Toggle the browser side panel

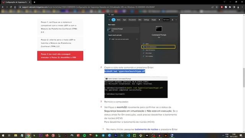[x=234, y=7]
